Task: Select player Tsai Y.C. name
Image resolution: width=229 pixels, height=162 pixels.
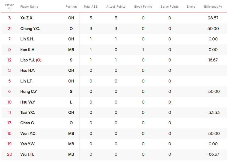Action: pos(28,113)
